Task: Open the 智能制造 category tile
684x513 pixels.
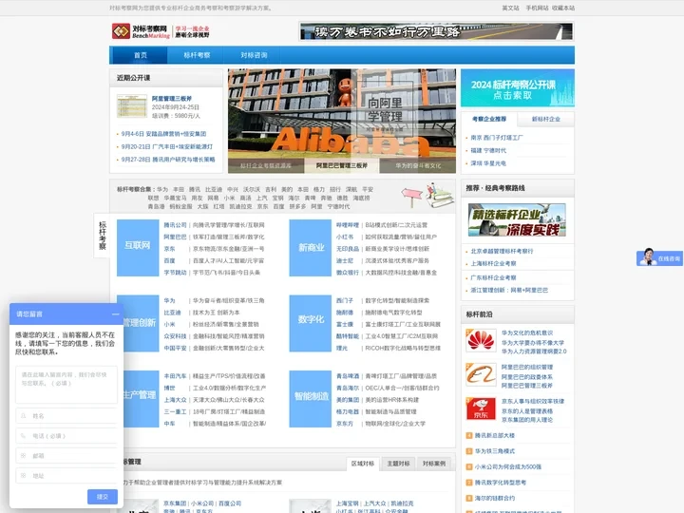Action: pos(310,399)
